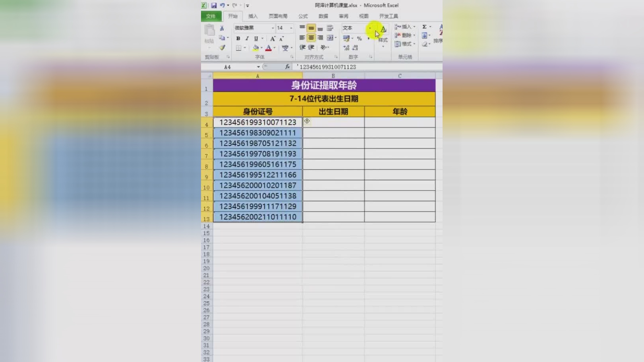Click the Clear eraser icon
Image resolution: width=644 pixels, height=362 pixels.
point(424,44)
